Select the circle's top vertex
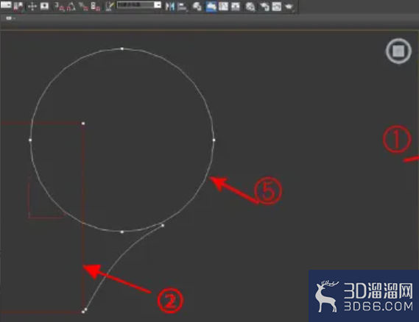The image size is (419, 322). click(122, 49)
